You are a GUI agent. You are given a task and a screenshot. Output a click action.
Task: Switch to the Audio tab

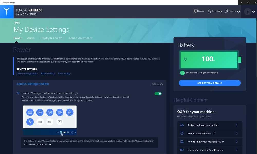[x=31, y=38]
